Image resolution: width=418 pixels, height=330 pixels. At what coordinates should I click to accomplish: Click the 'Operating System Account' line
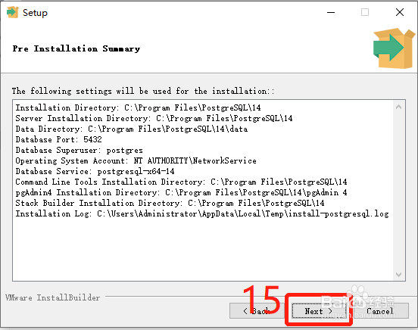(136, 160)
